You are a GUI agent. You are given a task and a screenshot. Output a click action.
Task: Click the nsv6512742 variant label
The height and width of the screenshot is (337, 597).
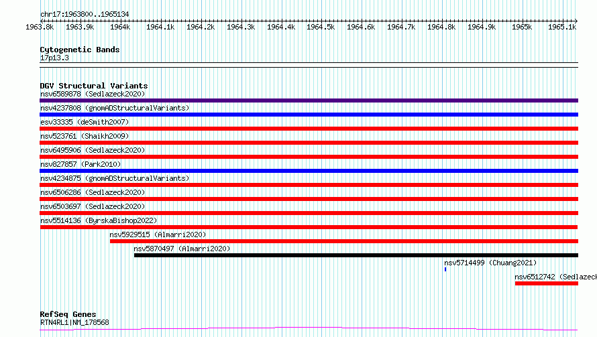coord(555,277)
